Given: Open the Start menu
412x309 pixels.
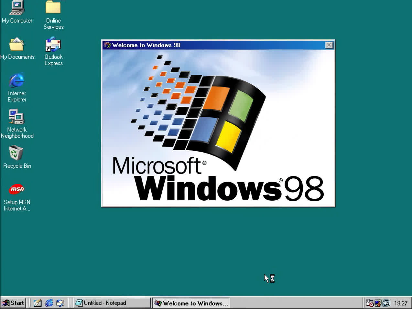Looking at the screenshot, I should click(13, 303).
